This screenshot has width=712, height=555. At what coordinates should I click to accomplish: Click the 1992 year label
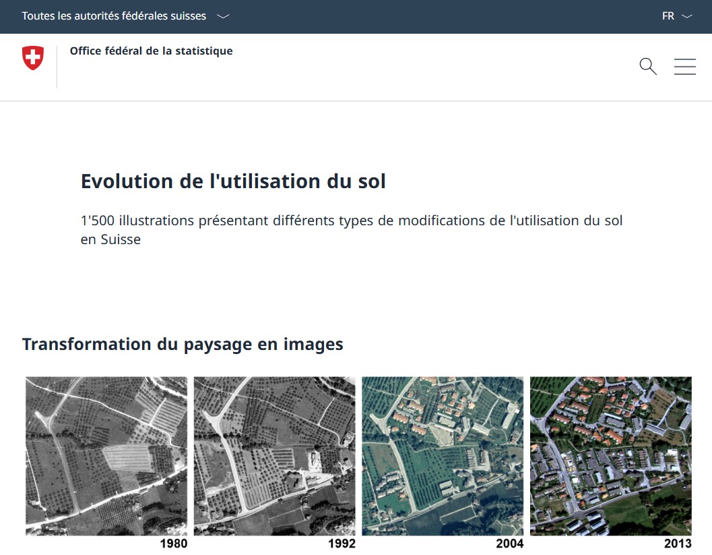coord(342,544)
